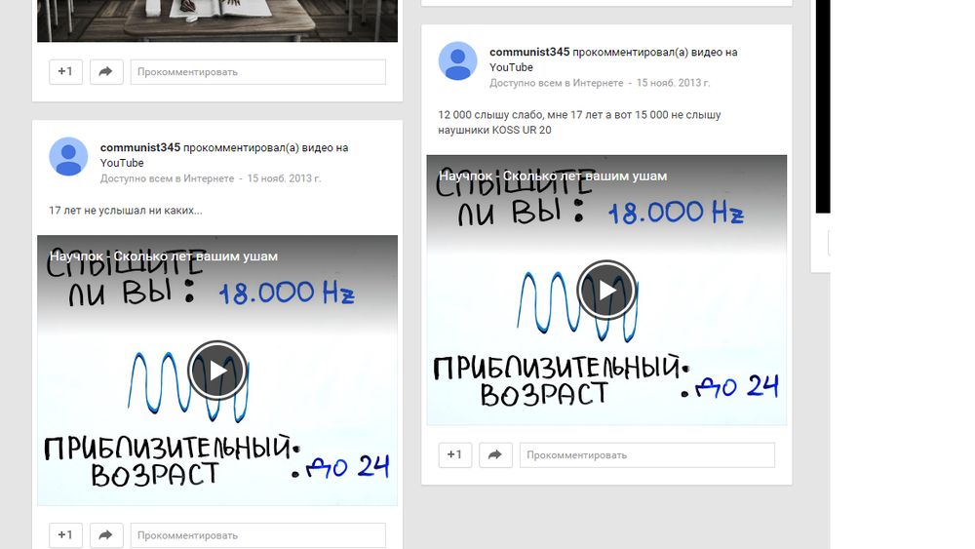Play video in '17 лет не услышал' post

(216, 371)
